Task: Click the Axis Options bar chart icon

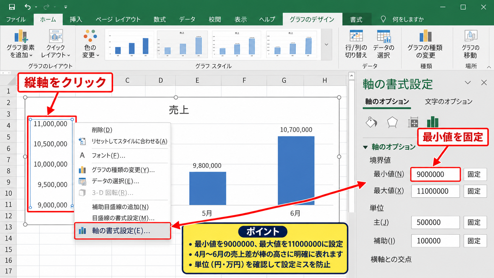Action: tap(433, 122)
